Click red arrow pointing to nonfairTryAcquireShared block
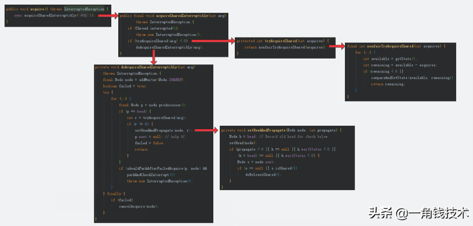Viewport: 473px width, 226px height. [337, 46]
